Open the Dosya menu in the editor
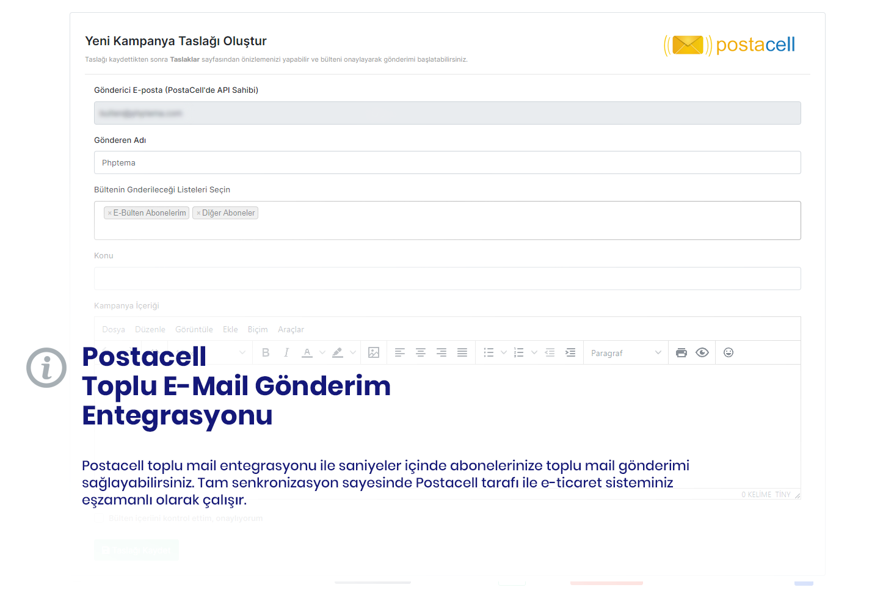Viewport: 894px width, 590px height. click(x=114, y=330)
